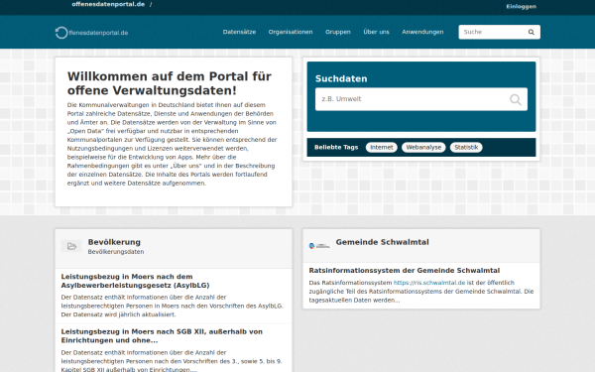Select the Internet tag

(382, 147)
